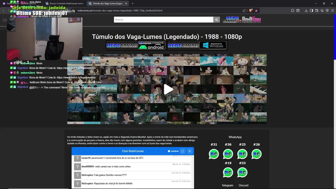Open WhatsApp group #25

pos(242,154)
